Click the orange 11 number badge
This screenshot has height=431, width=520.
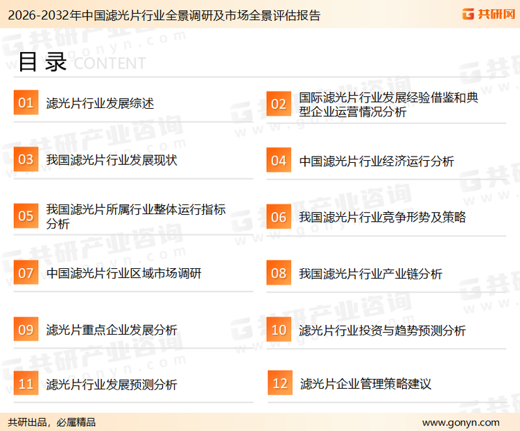coord(26,383)
